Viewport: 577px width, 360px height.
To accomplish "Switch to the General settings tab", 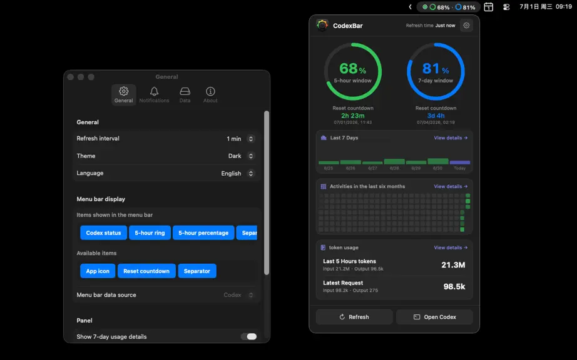I will [x=124, y=95].
